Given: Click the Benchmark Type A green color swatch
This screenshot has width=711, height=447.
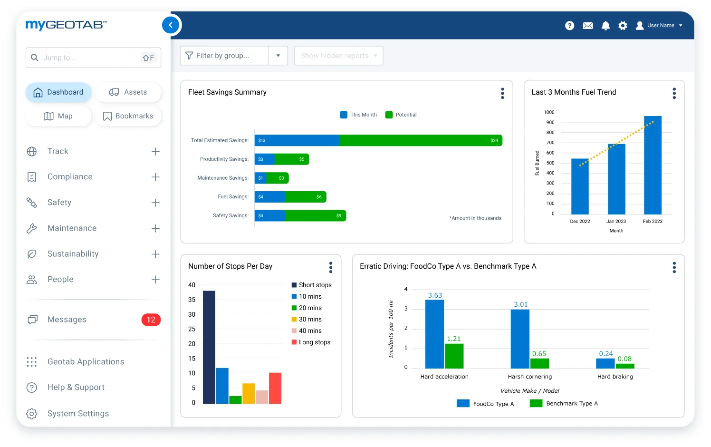Looking at the screenshot, I should (x=536, y=403).
